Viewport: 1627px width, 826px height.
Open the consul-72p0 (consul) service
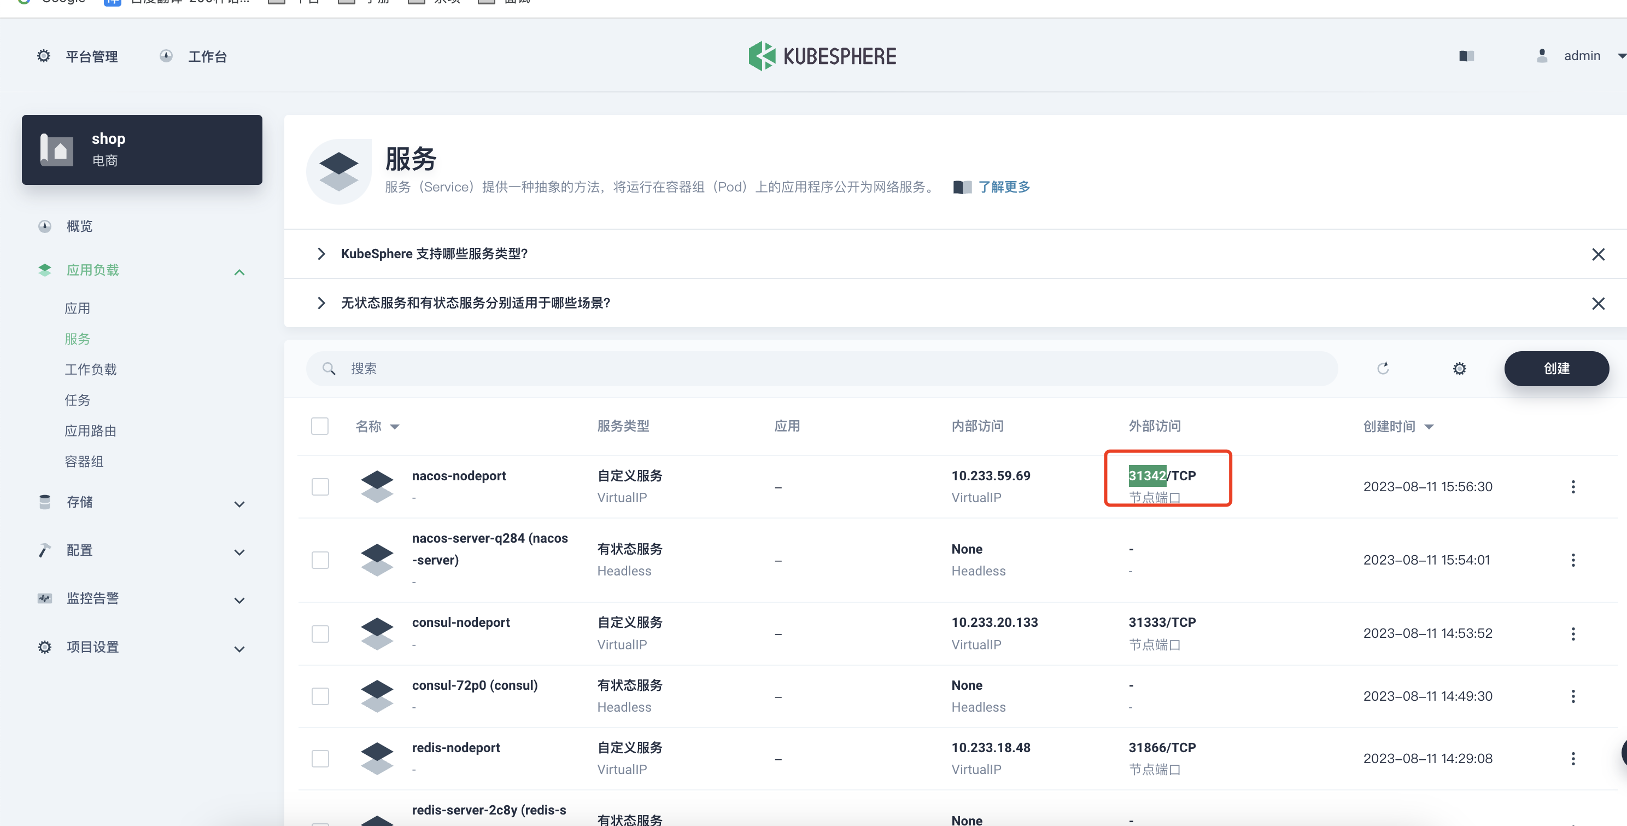(x=475, y=685)
